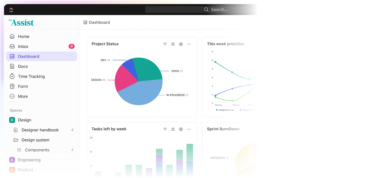Click the Inbox tray icon
This screenshot has width=379, height=178.
(x=12, y=46)
